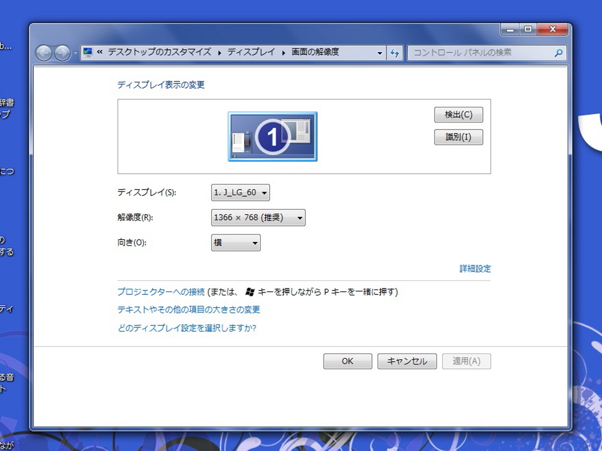Click the OK button
Viewport: 602px width, 451px height.
tap(348, 361)
